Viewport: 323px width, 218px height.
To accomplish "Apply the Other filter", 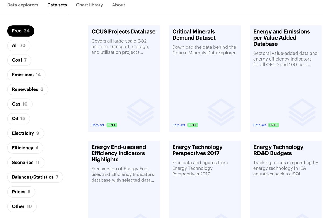I will (x=22, y=206).
